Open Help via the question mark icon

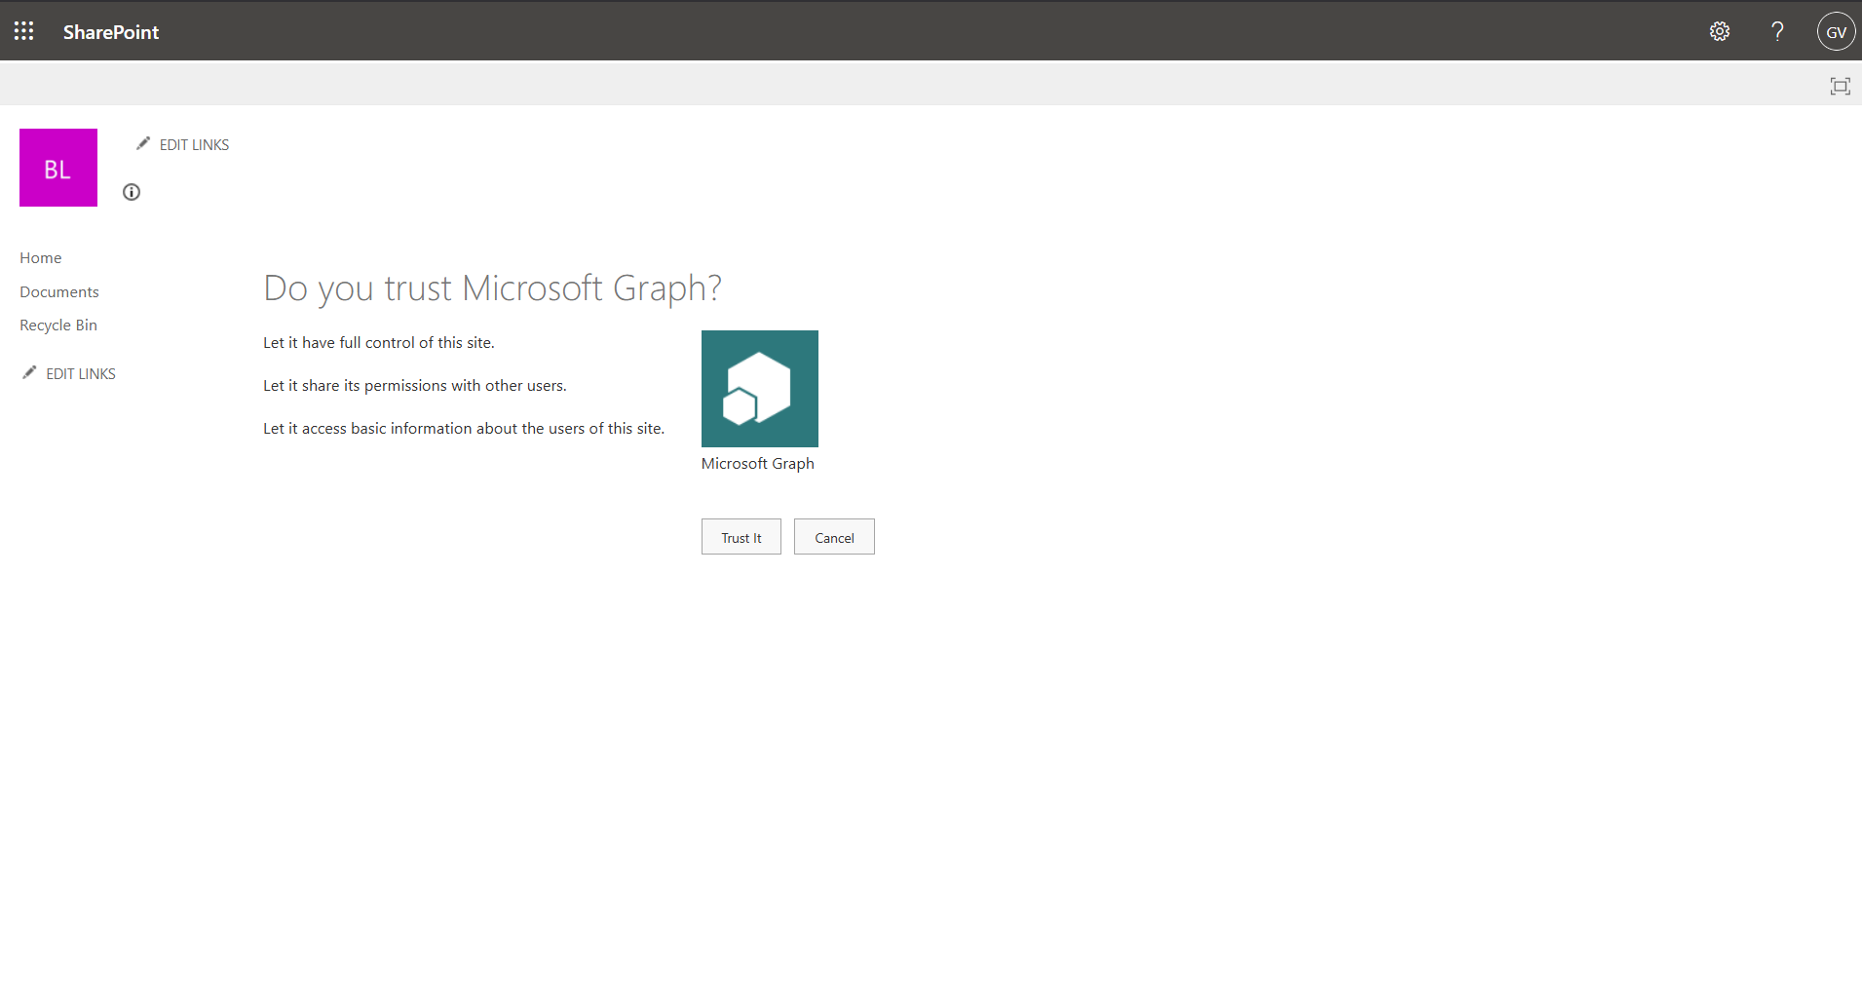point(1777,31)
